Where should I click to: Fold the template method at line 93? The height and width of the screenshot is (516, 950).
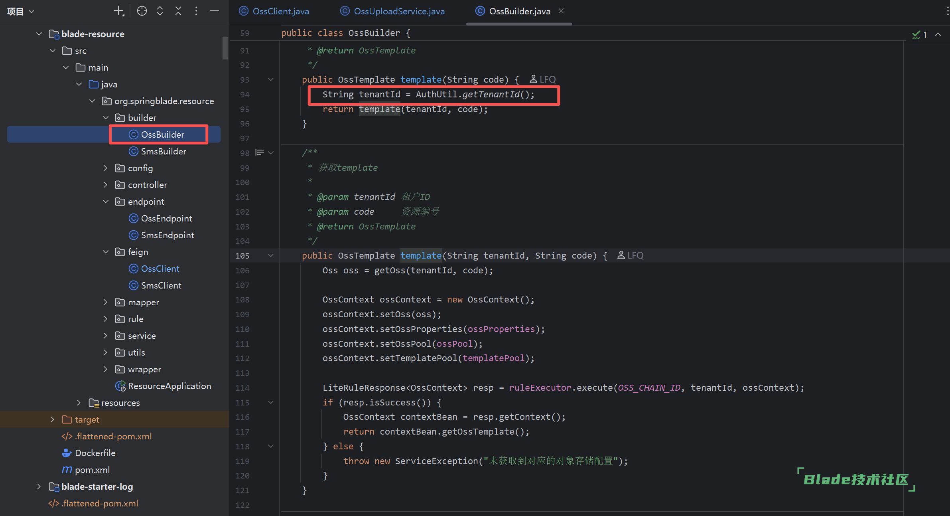point(271,79)
